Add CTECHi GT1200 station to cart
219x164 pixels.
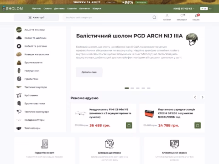point(198,125)
